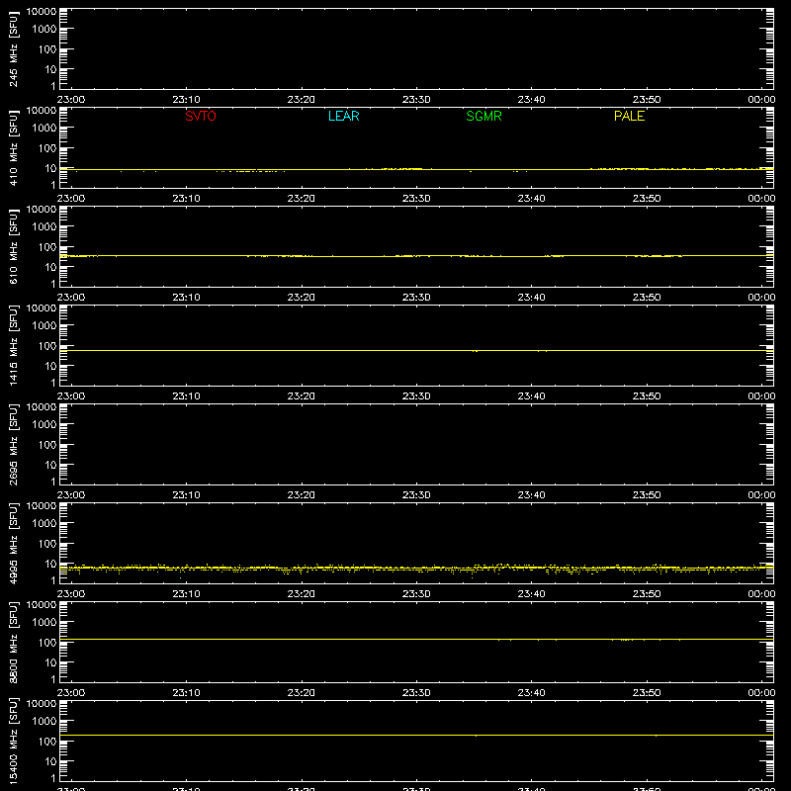Click 23:10 tick under the 245 MHz panel
Viewport: 791px width, 791px height.
pyautogui.click(x=186, y=100)
